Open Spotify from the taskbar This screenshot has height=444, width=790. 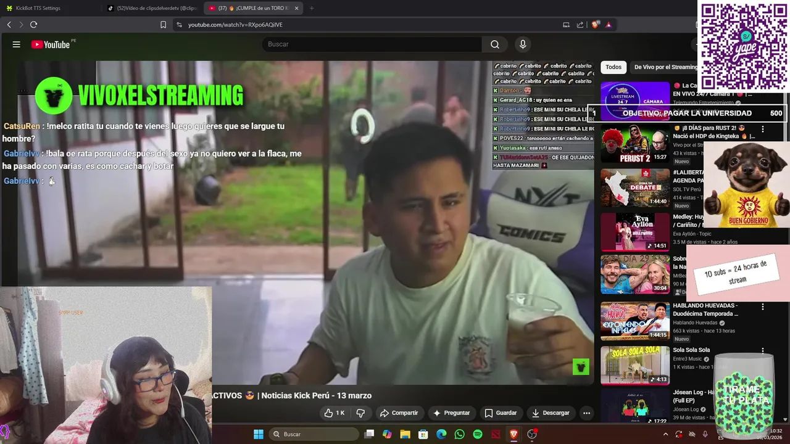click(478, 434)
